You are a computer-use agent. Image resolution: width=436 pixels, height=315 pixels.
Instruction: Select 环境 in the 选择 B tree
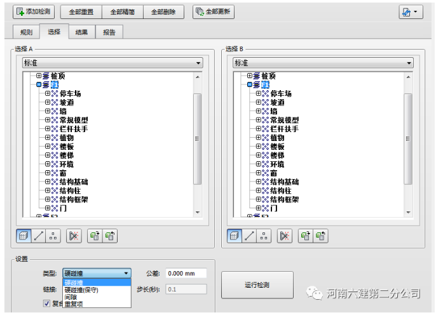click(278, 164)
